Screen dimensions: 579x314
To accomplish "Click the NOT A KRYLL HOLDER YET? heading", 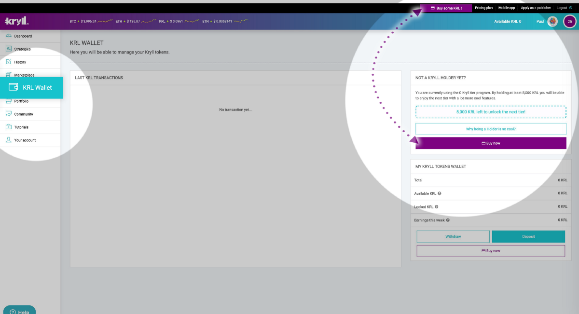I will 441,78.
